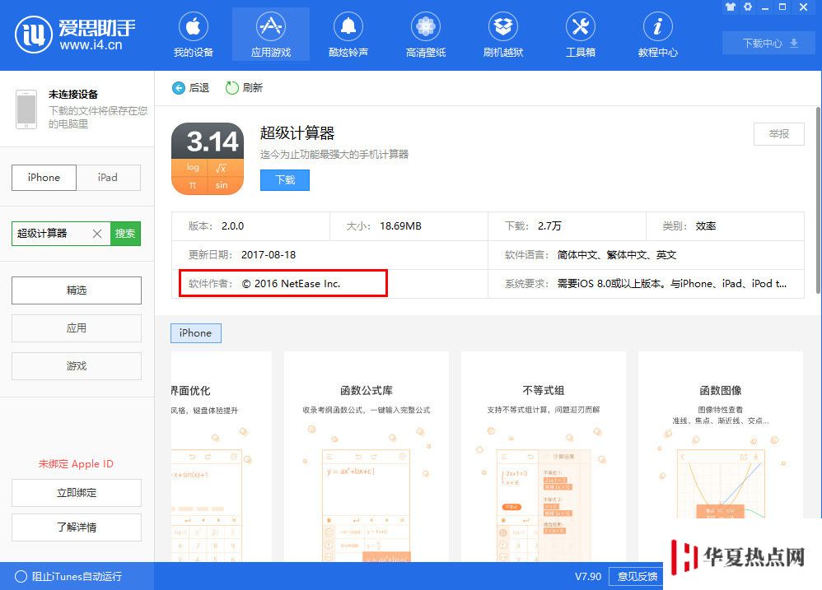Screen dimensions: 822x590
Task: Select the iPhone device tab in sidebar
Action: pyautogui.click(x=44, y=178)
